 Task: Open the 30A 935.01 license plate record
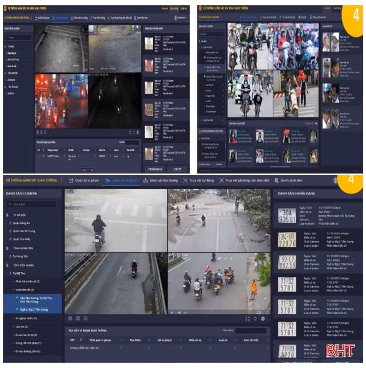(x=286, y=216)
